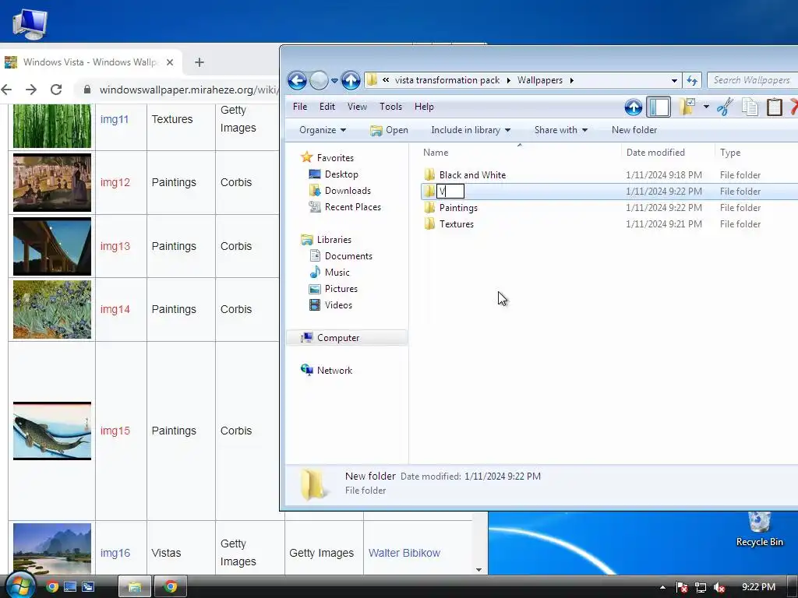Click the vista transformation pack breadcrumb
Screen dimensions: 798x598
pos(447,80)
